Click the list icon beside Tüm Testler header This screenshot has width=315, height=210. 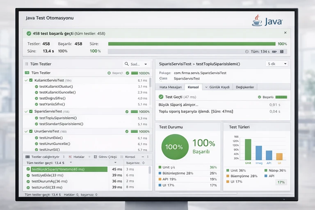coord(27,64)
